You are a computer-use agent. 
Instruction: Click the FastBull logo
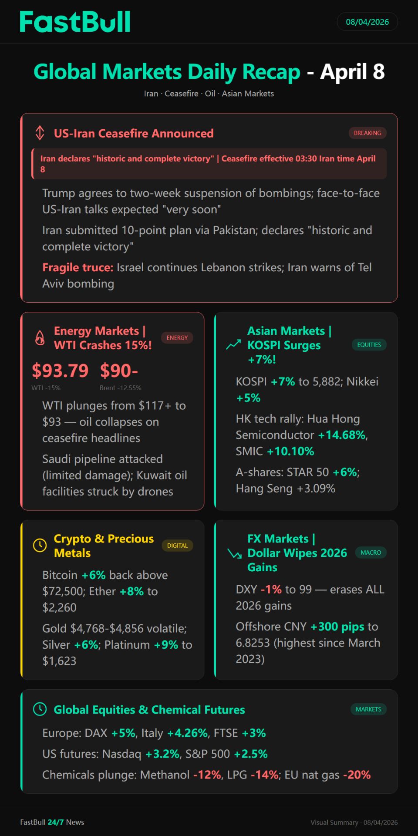75,22
